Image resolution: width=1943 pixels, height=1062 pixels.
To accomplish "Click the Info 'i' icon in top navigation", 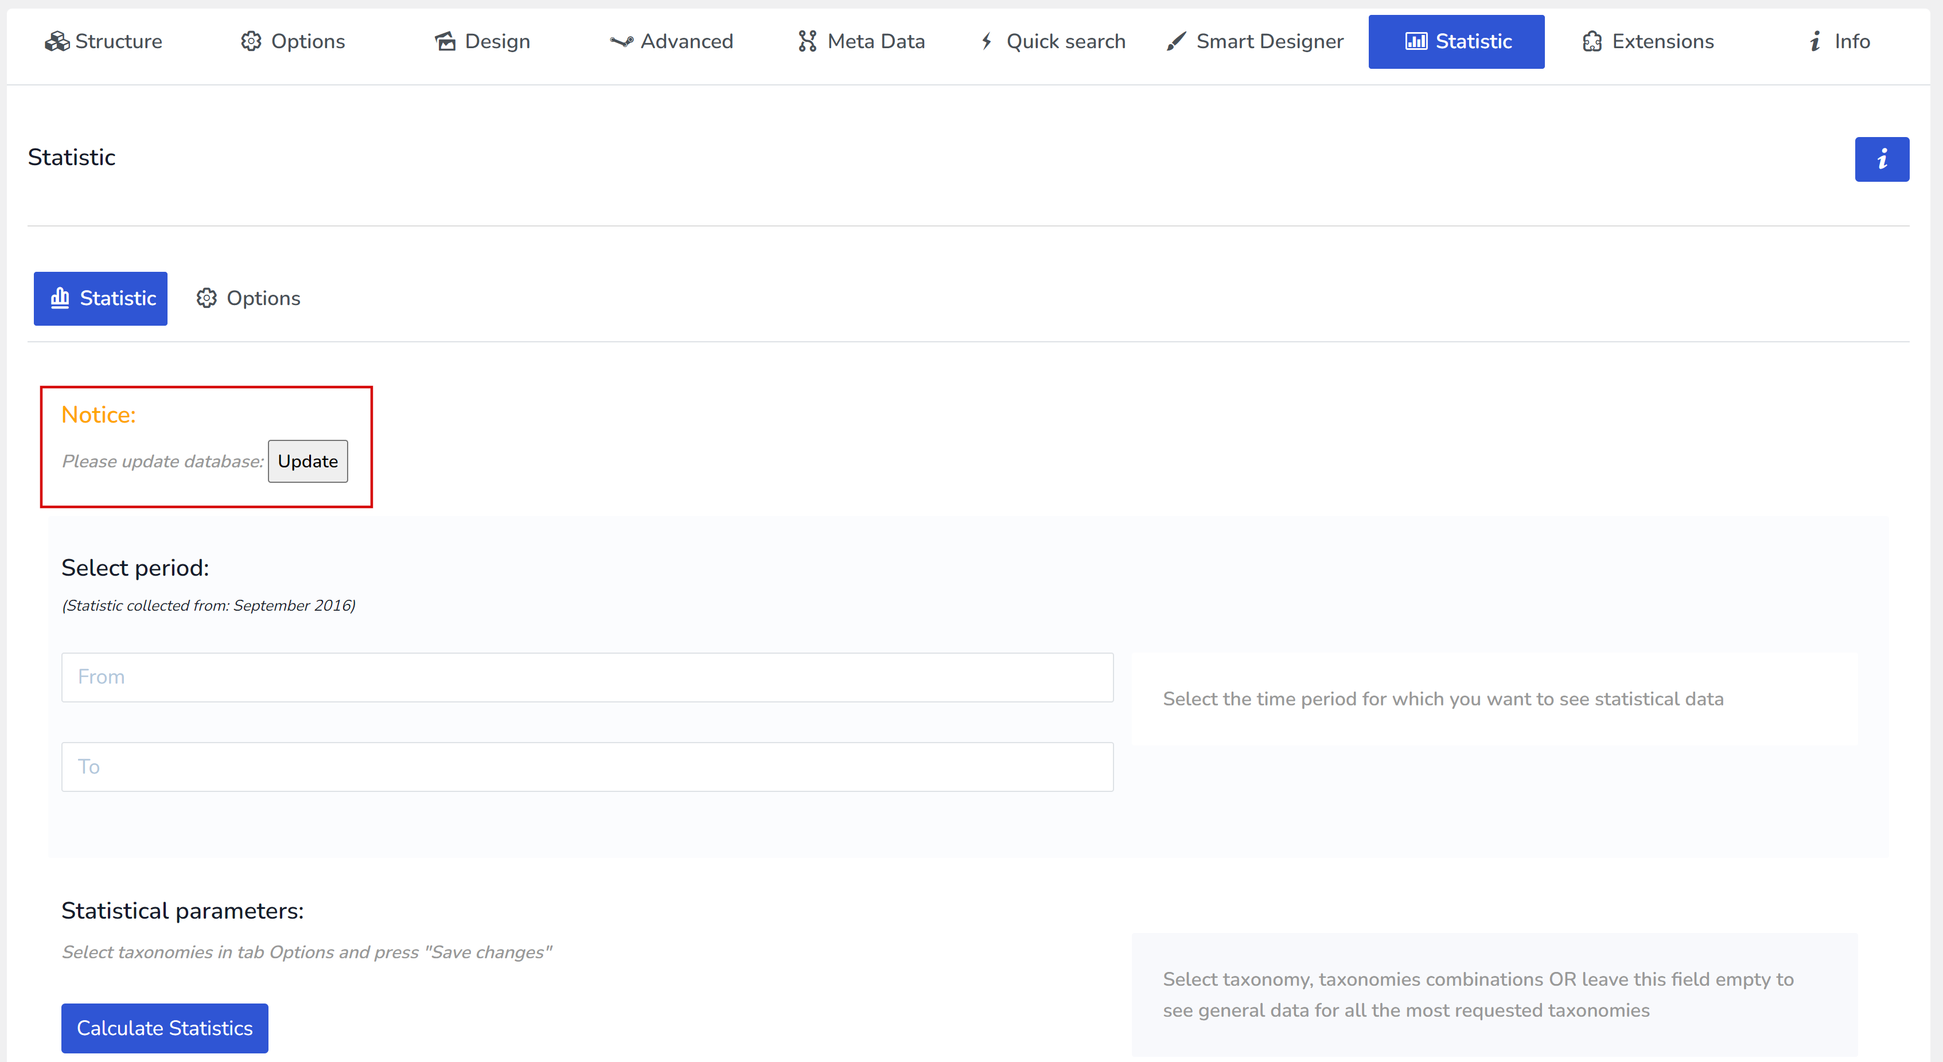I will click(1816, 41).
